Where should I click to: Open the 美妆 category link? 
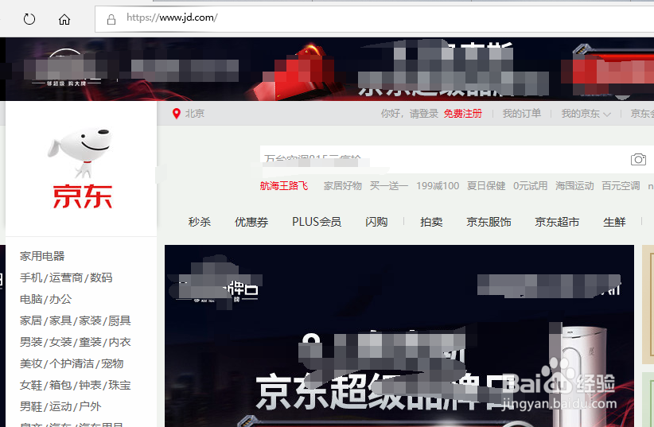coord(30,363)
